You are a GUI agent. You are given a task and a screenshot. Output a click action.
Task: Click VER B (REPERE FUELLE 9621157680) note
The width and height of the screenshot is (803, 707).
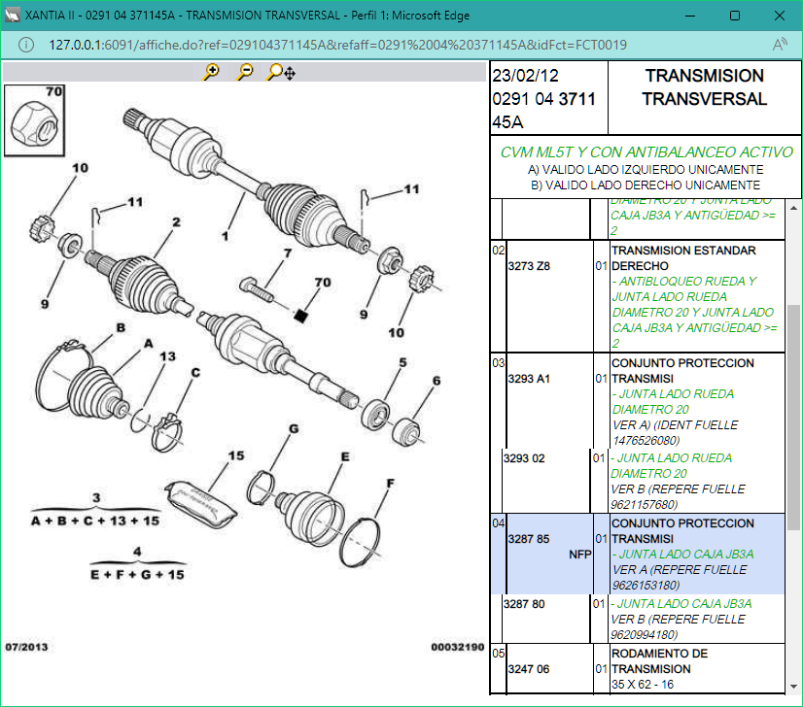coord(679,496)
